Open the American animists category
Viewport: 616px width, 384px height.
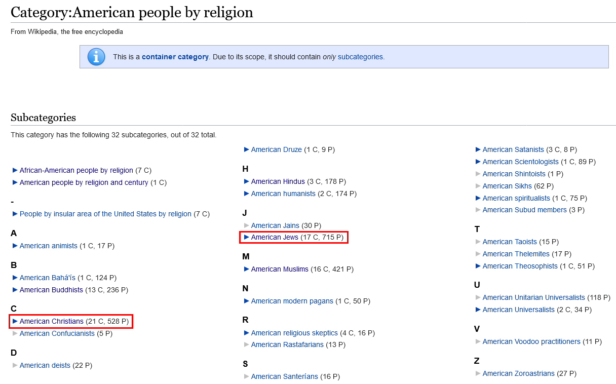[x=49, y=246]
